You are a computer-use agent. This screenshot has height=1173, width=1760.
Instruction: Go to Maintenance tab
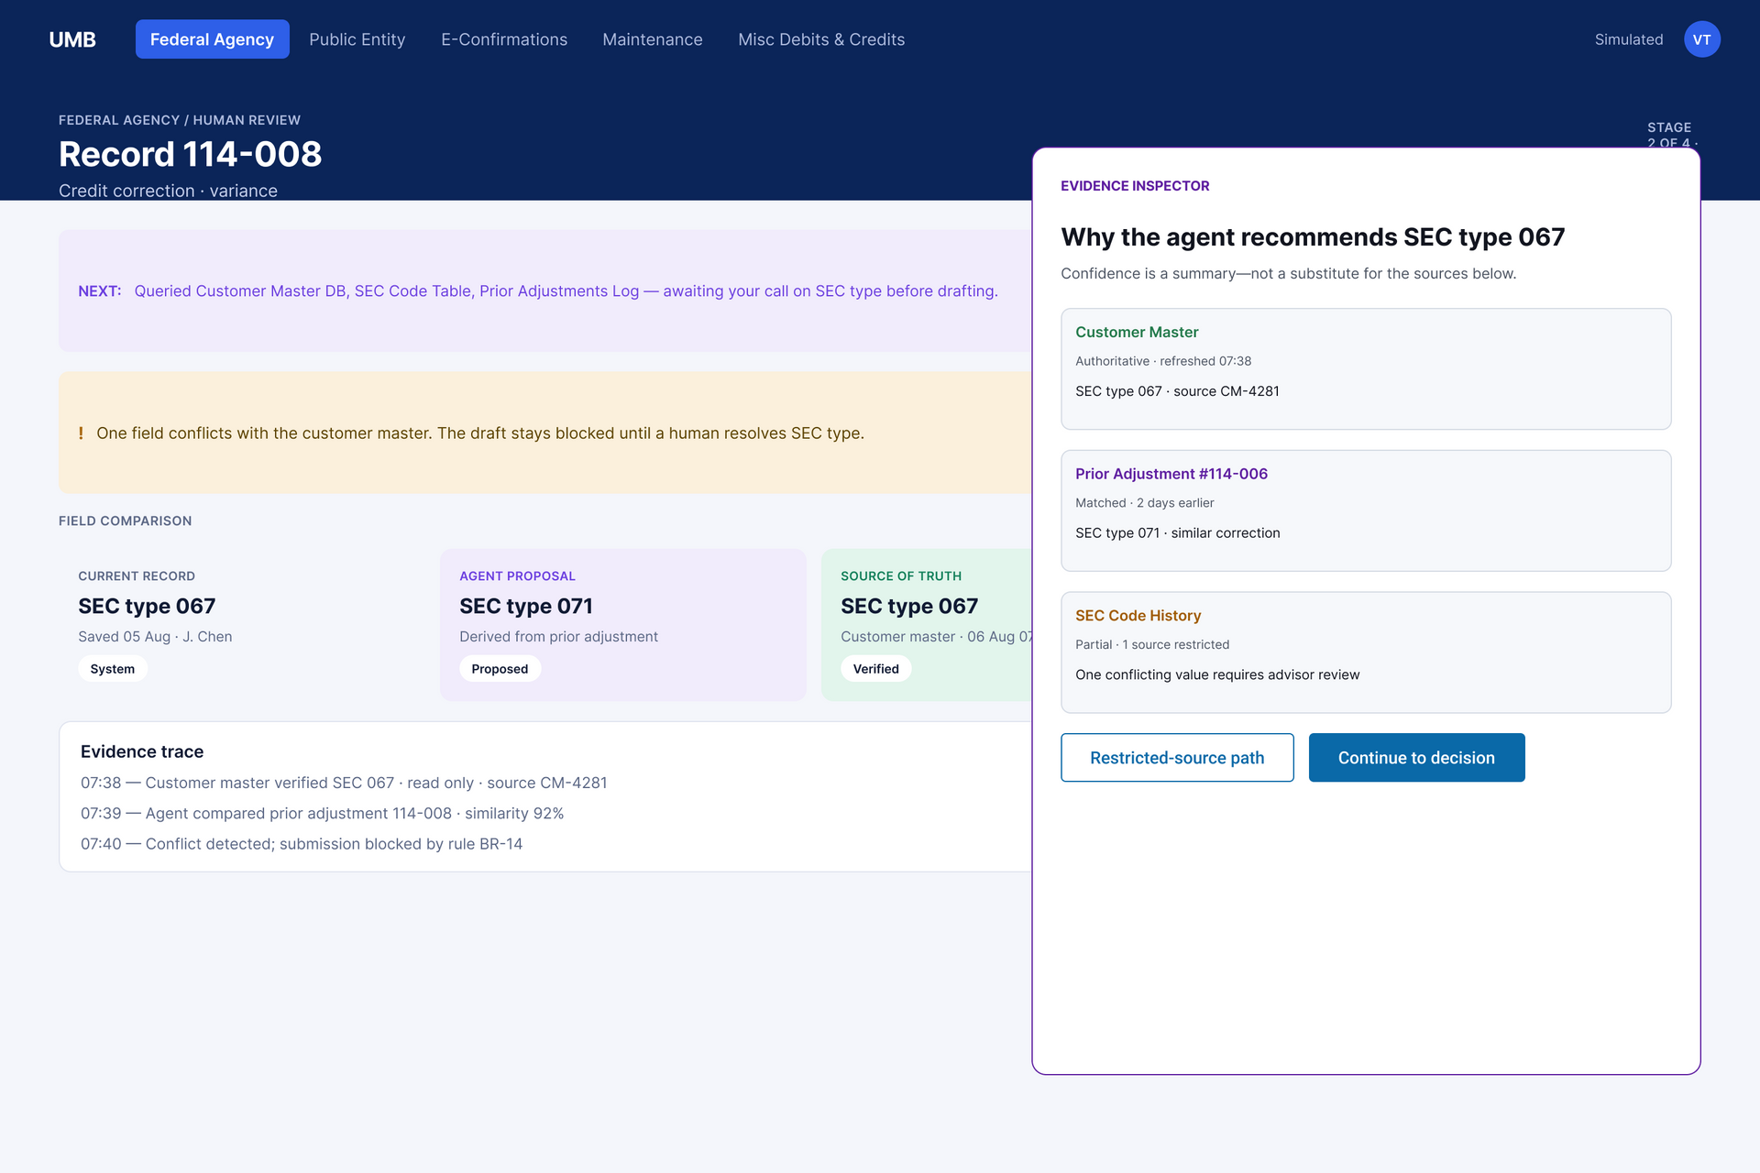653,39
